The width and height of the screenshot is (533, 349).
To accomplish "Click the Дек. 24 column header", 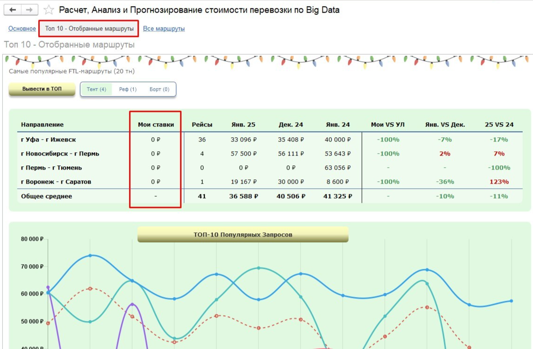I will (291, 125).
